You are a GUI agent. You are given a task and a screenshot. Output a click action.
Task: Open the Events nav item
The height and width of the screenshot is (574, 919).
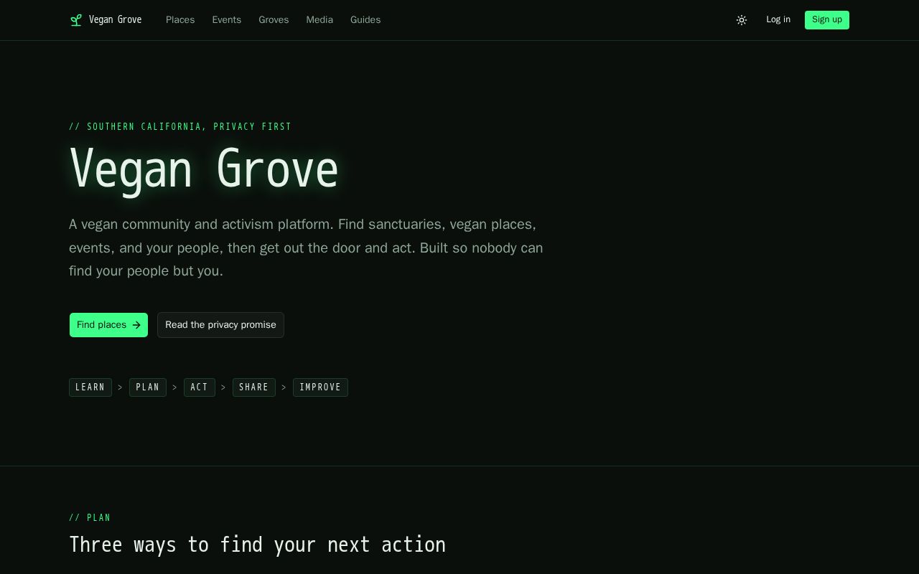226,20
